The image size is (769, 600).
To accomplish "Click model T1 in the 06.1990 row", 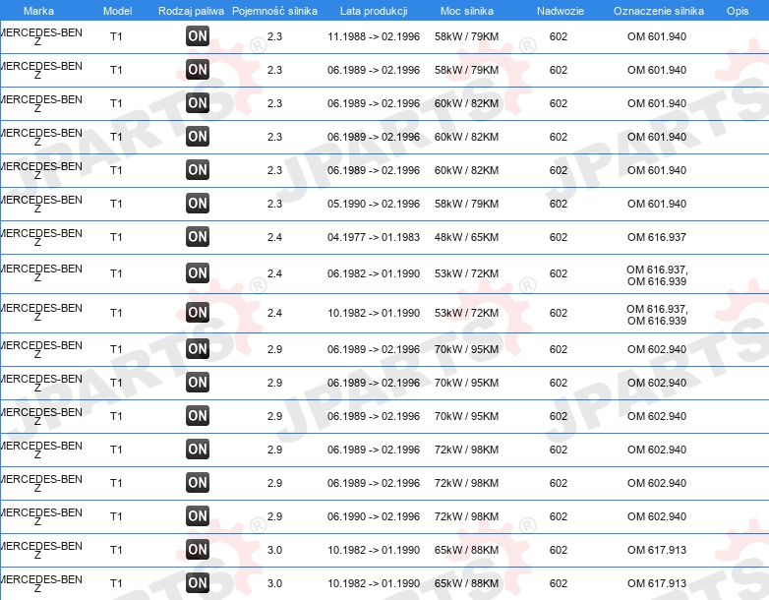I will click(116, 516).
